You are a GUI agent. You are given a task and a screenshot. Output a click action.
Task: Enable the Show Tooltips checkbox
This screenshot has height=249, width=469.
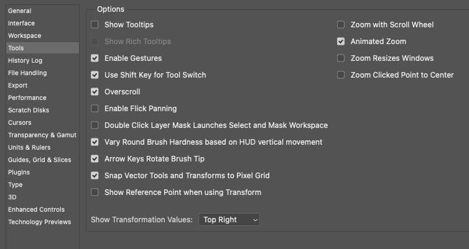click(95, 25)
